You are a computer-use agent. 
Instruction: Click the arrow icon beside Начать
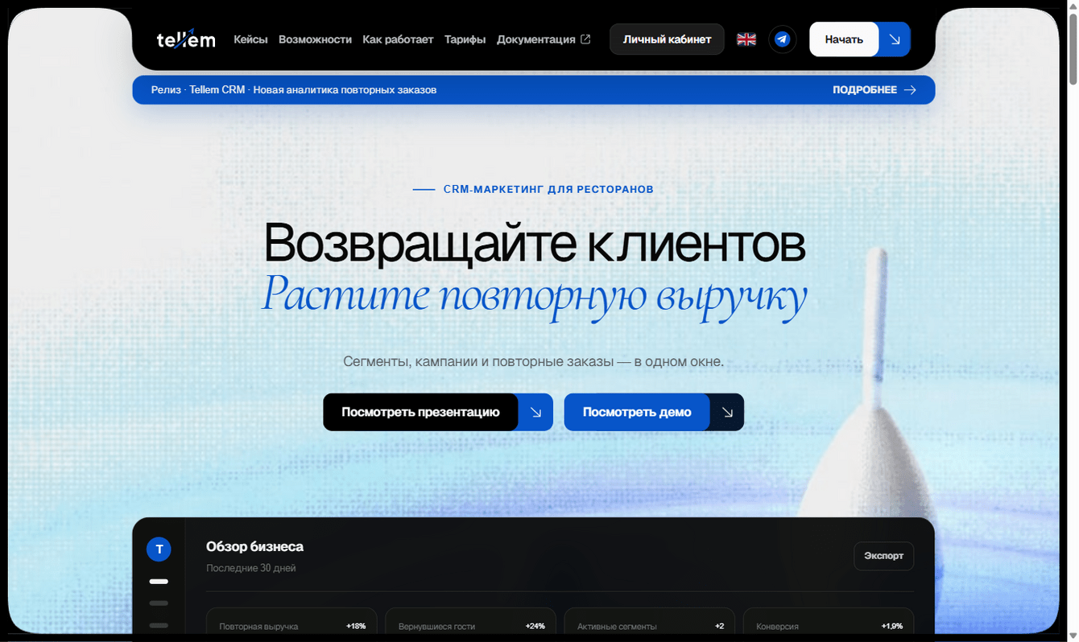click(x=894, y=39)
